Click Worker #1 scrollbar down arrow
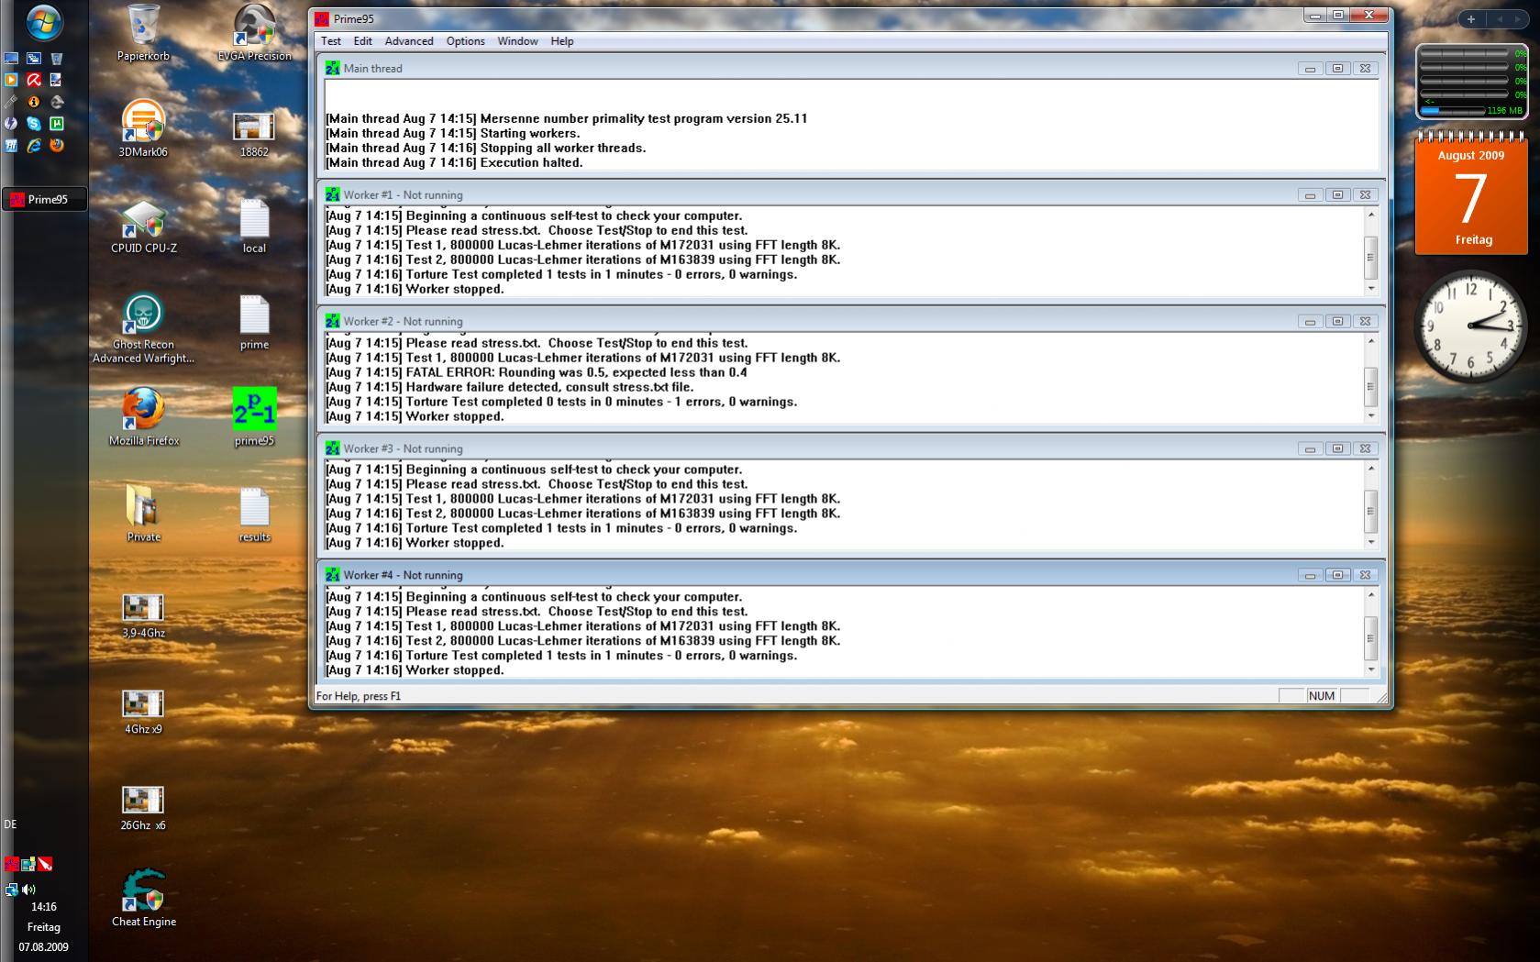Viewport: 1540px width, 962px height. coord(1371,289)
